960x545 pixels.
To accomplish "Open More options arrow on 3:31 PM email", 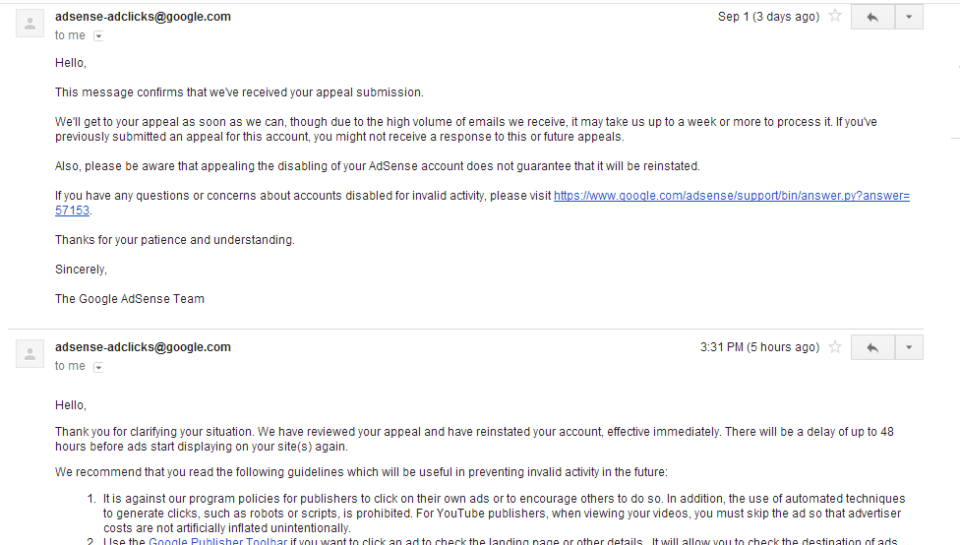I will tap(909, 347).
